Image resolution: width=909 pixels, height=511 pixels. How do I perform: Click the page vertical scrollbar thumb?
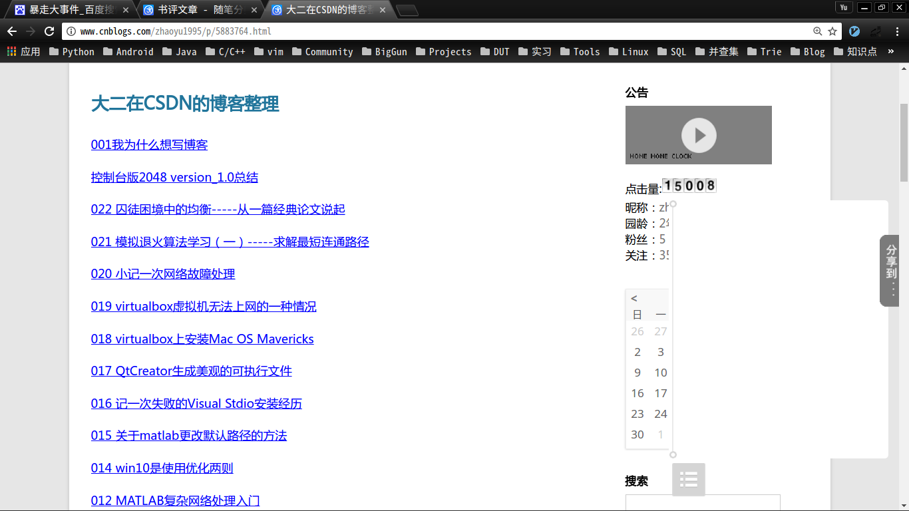pyautogui.click(x=904, y=143)
